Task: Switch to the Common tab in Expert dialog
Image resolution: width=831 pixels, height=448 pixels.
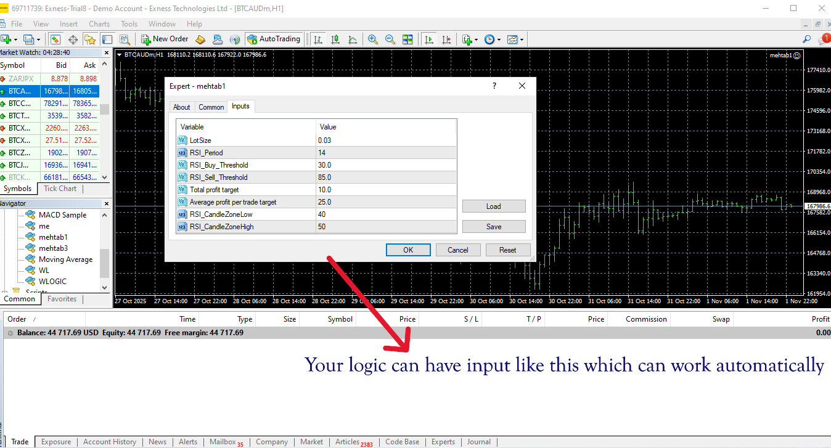Action: (211, 107)
